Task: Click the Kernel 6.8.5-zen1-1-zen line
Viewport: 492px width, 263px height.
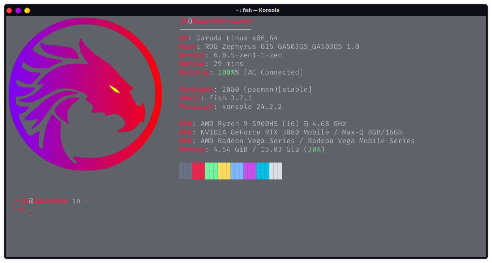Action: coord(230,55)
